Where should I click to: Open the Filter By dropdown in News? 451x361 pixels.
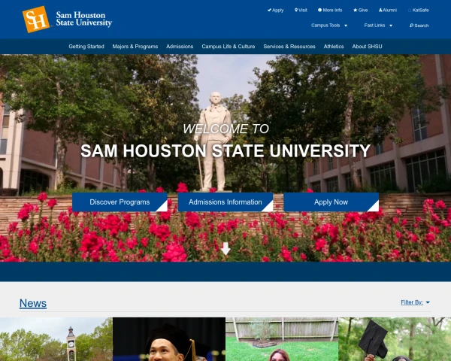click(x=415, y=302)
